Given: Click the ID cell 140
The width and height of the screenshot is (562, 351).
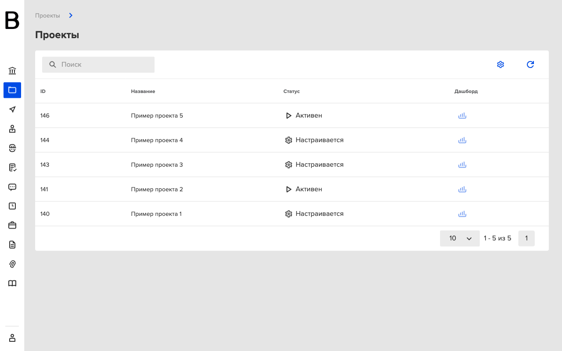Looking at the screenshot, I should 45,214.
